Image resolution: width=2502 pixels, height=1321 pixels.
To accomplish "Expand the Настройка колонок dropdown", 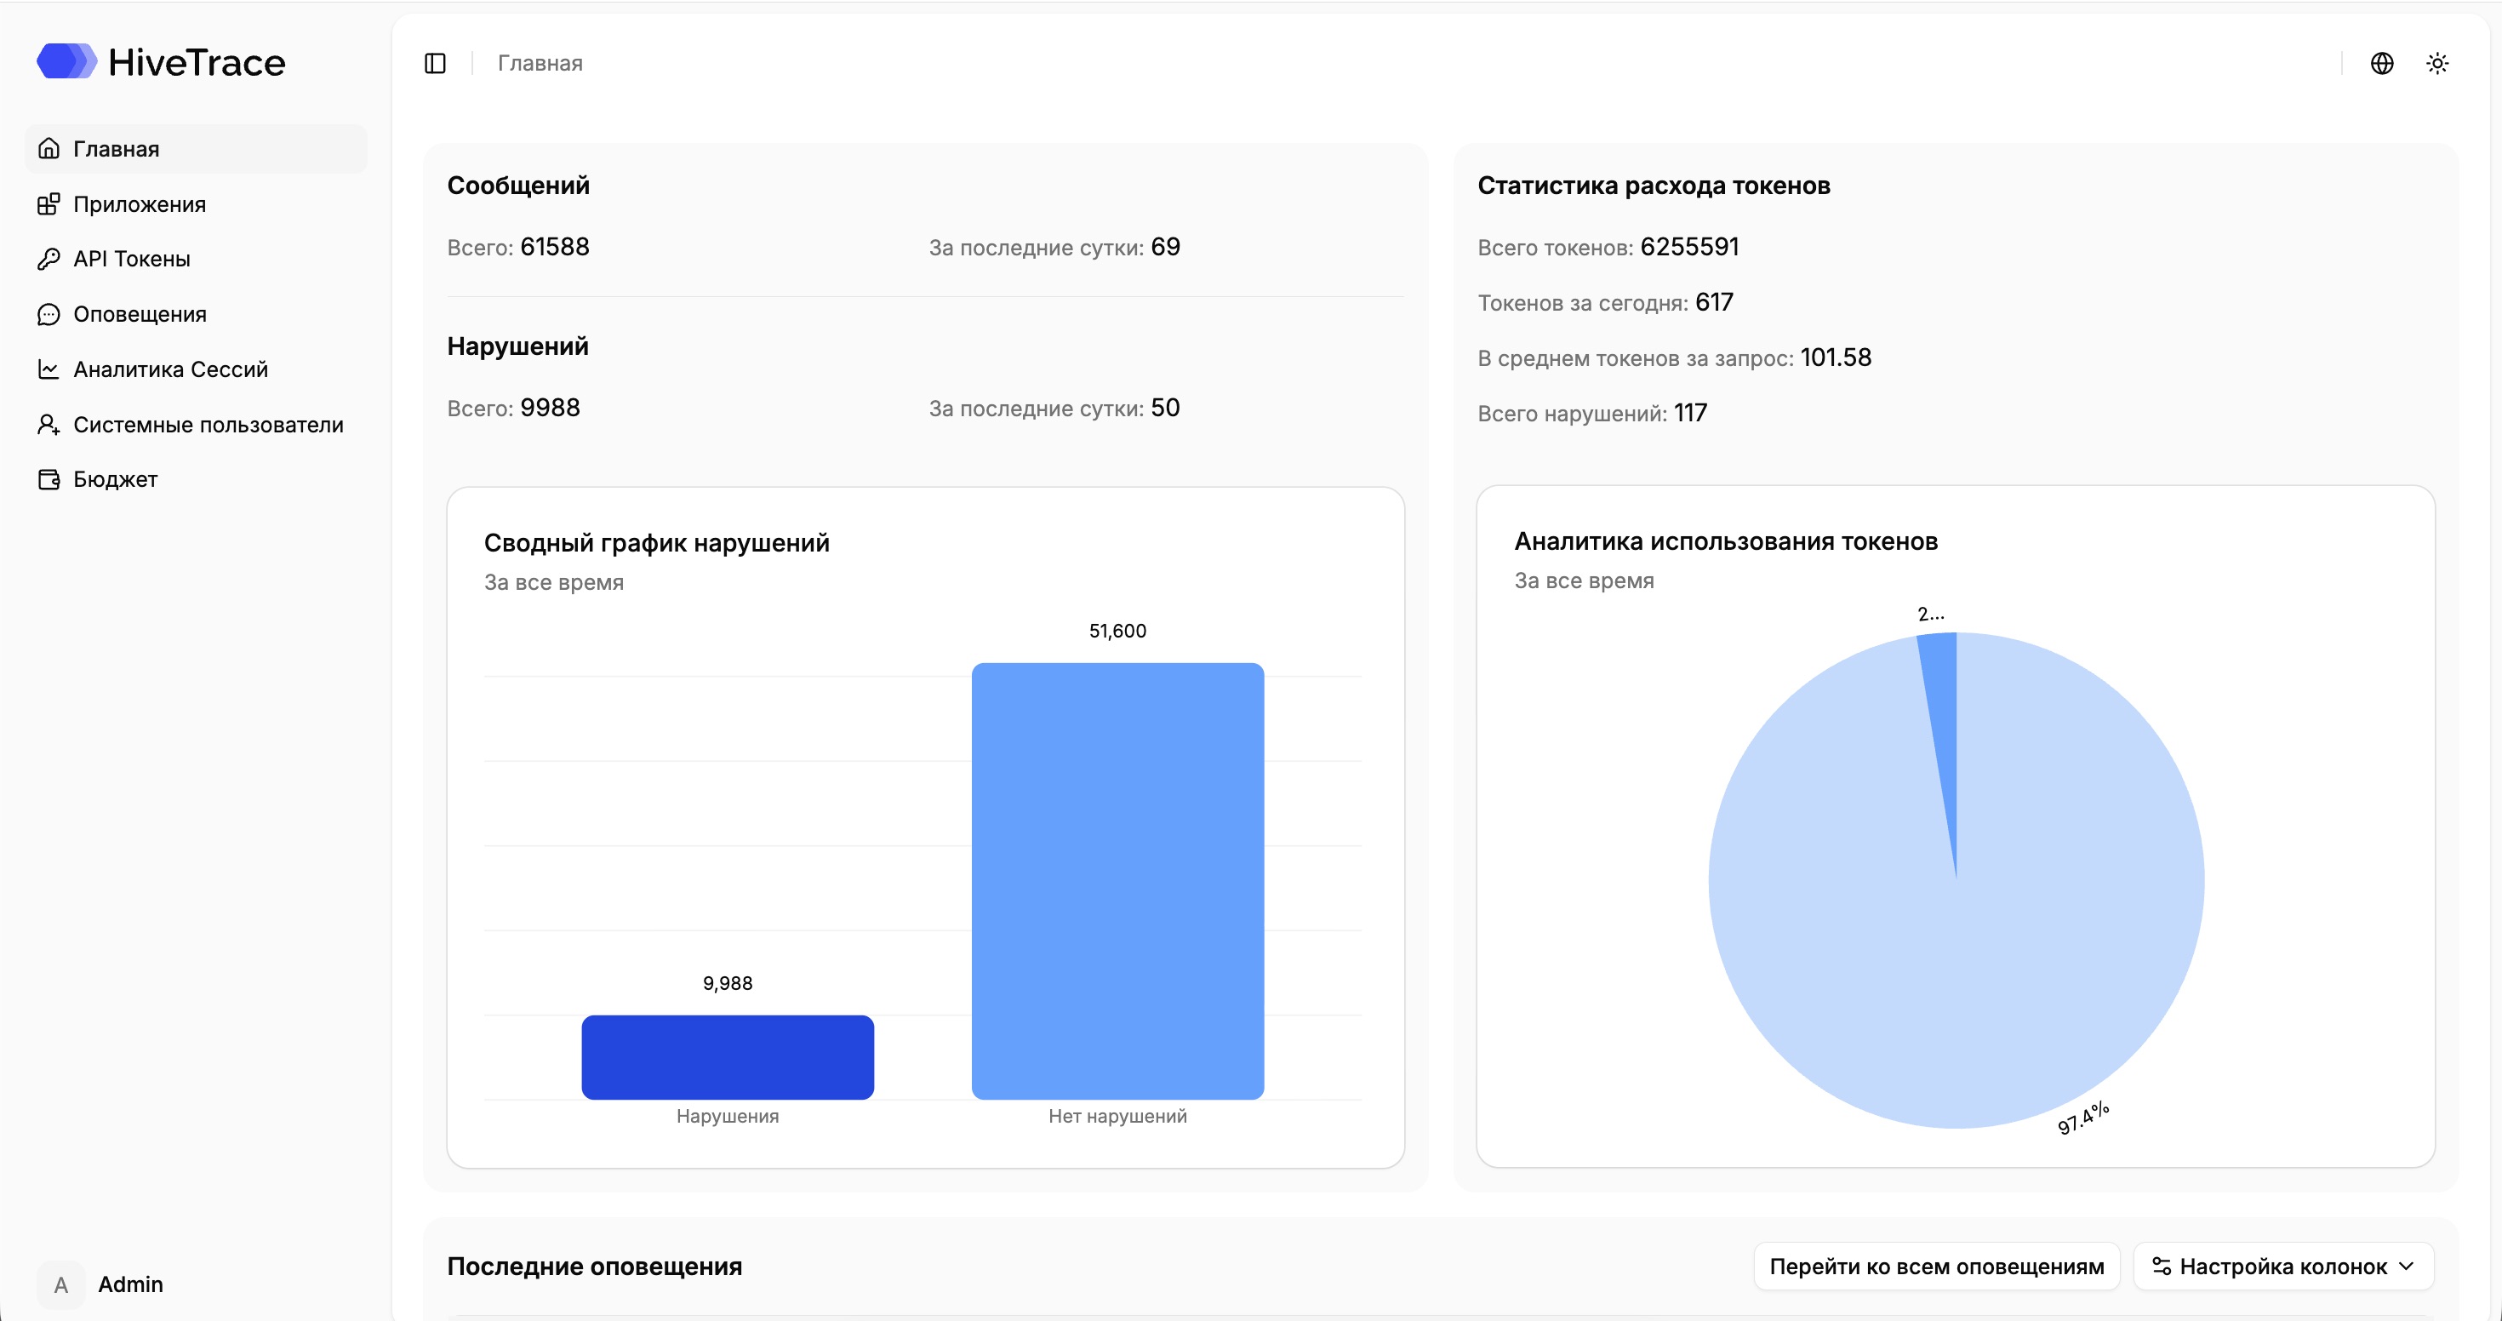I will [2283, 1267].
